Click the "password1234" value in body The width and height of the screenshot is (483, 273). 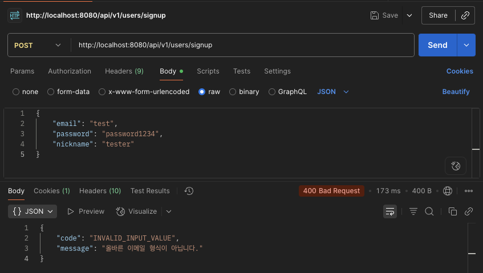[x=130, y=134]
